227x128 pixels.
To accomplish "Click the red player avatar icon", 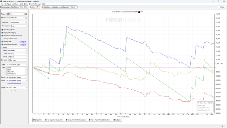I will pyautogui.click(x=26, y=14).
